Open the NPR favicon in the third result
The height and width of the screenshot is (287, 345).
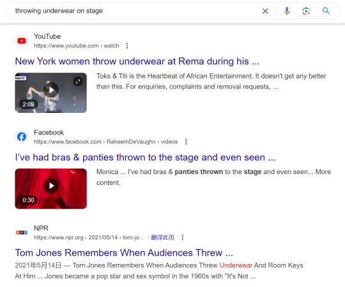(x=22, y=232)
